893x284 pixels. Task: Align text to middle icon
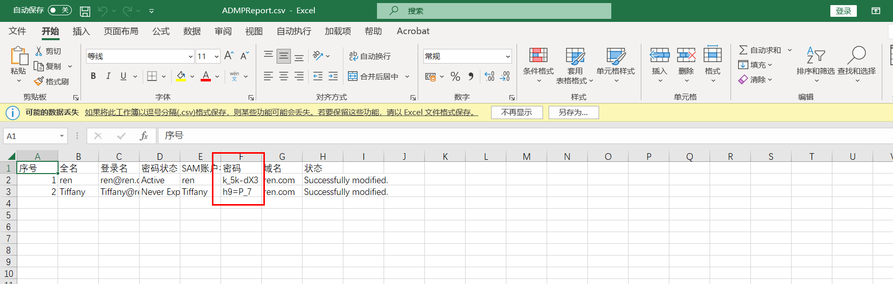click(284, 56)
